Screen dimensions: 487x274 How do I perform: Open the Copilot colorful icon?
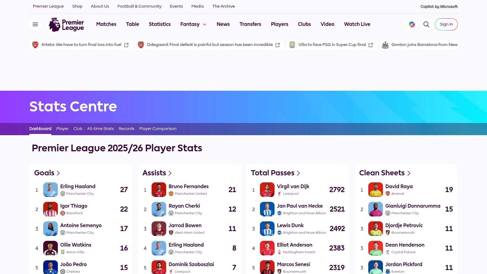(412, 24)
